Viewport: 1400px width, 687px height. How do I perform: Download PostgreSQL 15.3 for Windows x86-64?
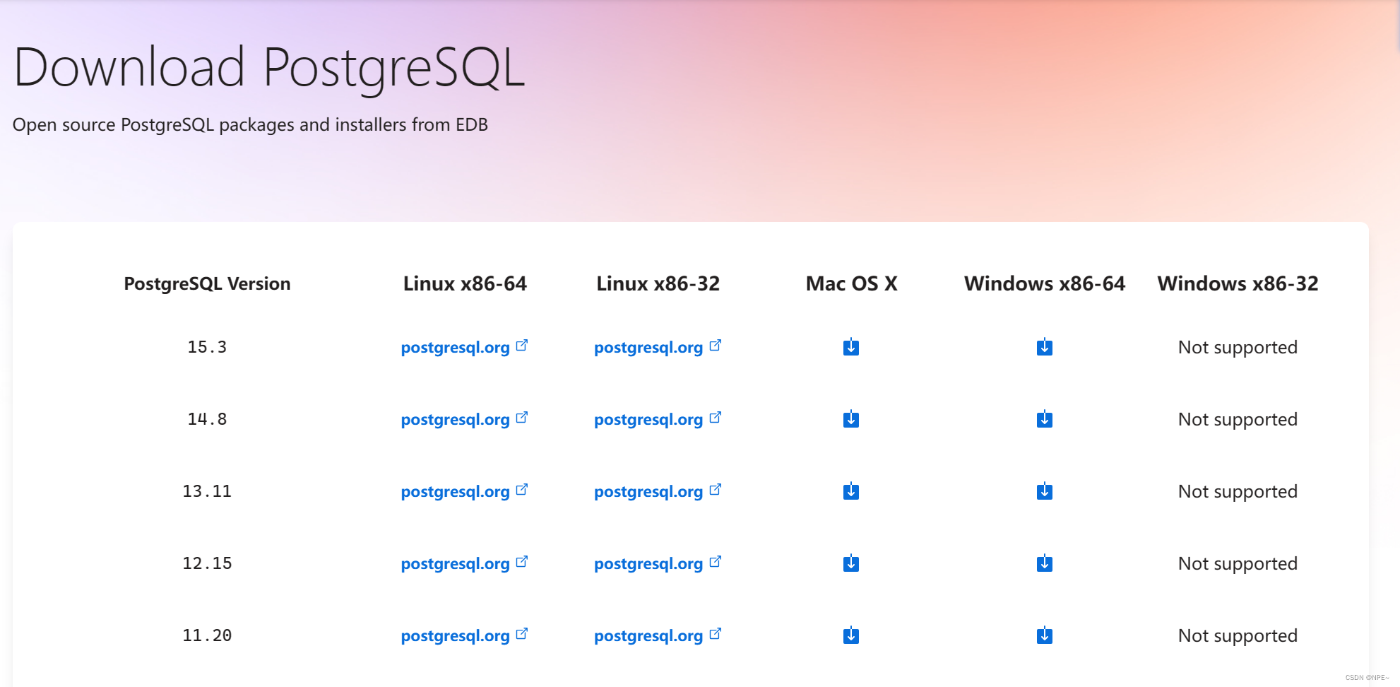tap(1045, 347)
